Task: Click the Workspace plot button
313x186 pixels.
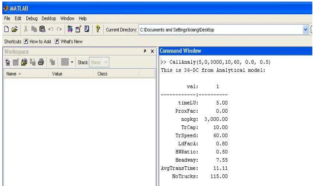Action: click(x=65, y=62)
